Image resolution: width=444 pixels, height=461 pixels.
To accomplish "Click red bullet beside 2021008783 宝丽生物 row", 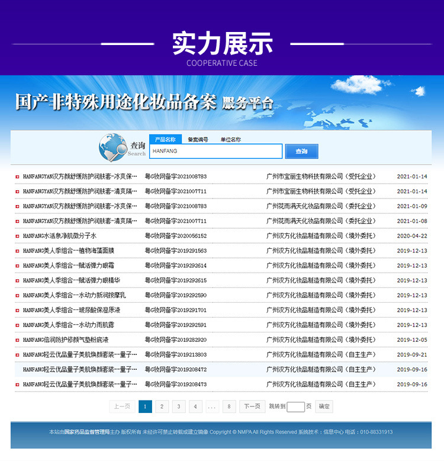I will 17,177.
